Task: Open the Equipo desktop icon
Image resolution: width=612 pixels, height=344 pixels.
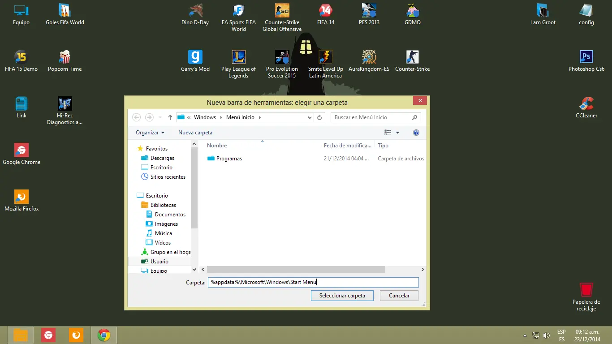Action: tap(21, 14)
